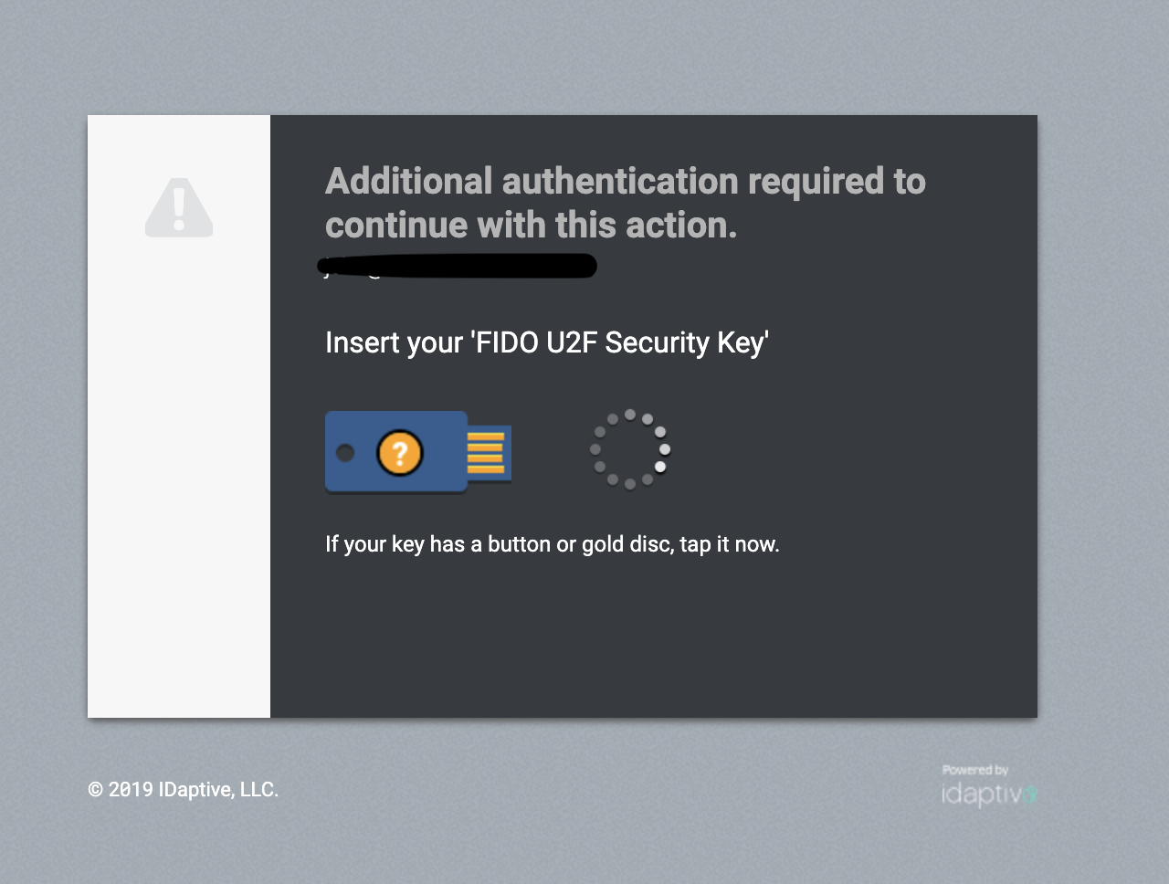This screenshot has width=1169, height=884.
Task: Click the redacted username bar
Action: tap(458, 266)
